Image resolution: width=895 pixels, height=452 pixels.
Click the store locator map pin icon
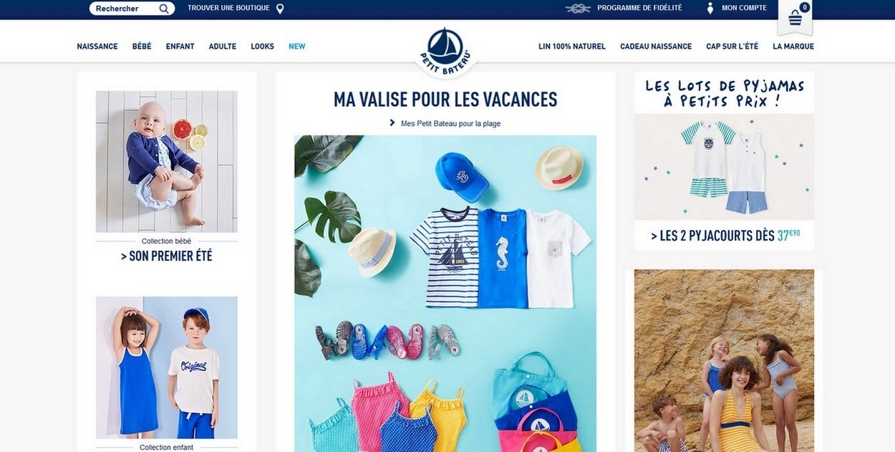pos(280,9)
